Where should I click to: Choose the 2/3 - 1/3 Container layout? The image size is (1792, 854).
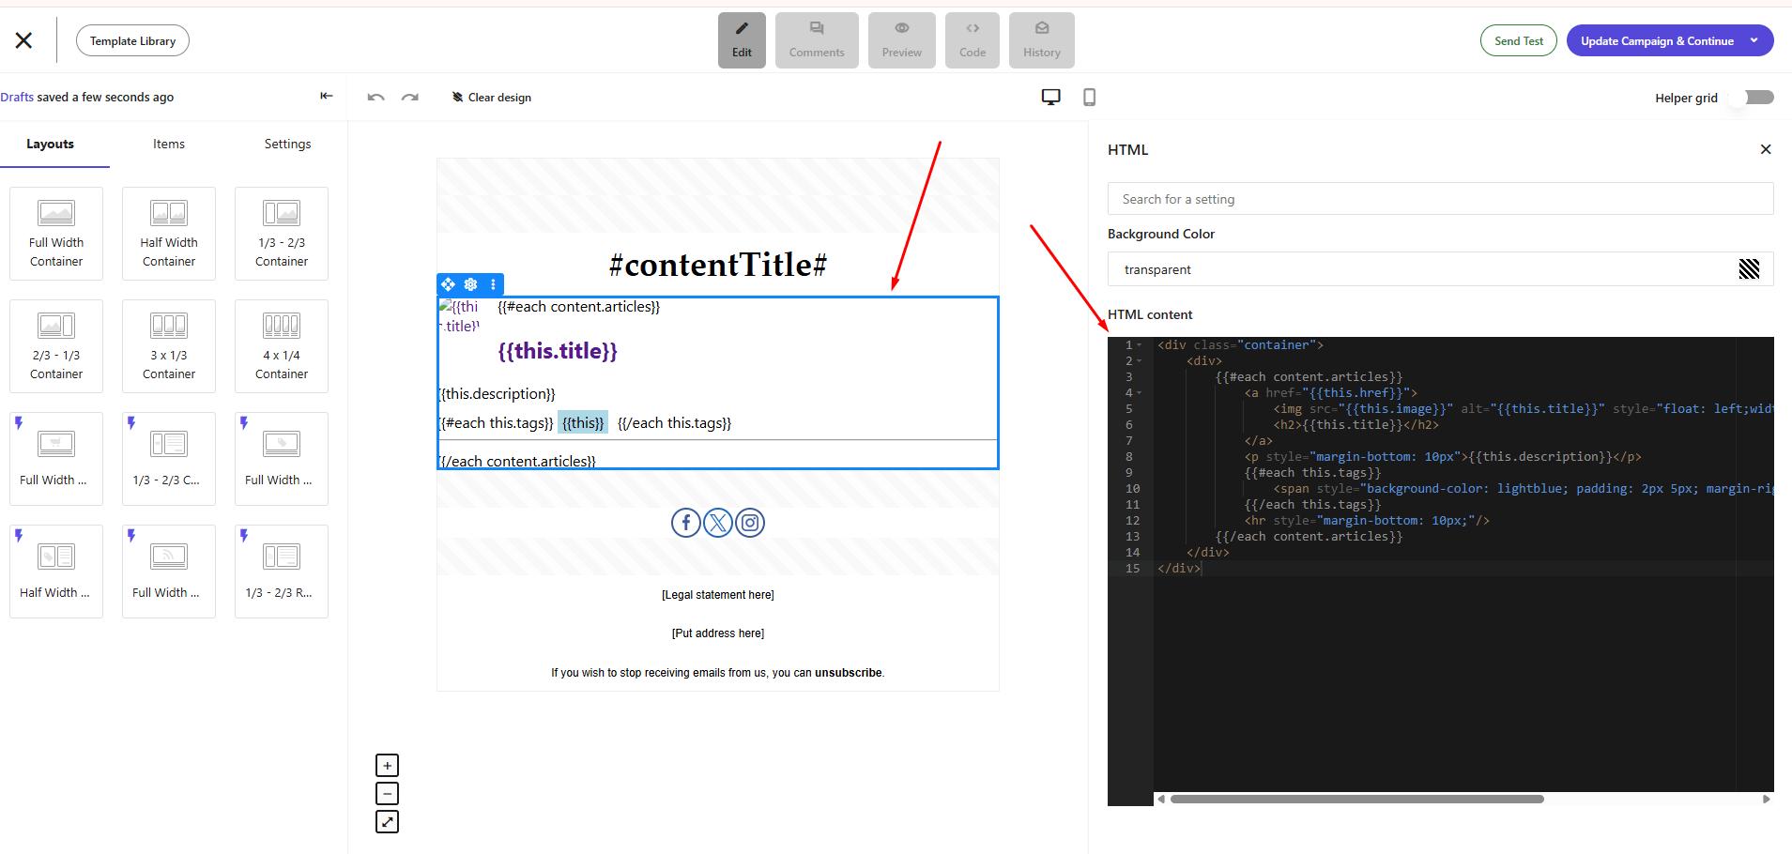click(x=56, y=346)
